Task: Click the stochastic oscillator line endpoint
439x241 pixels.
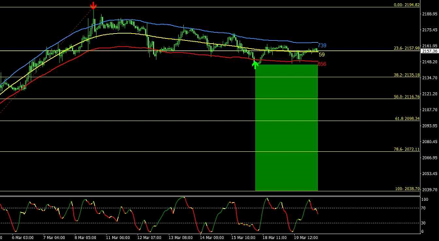Action: [x=318, y=214]
